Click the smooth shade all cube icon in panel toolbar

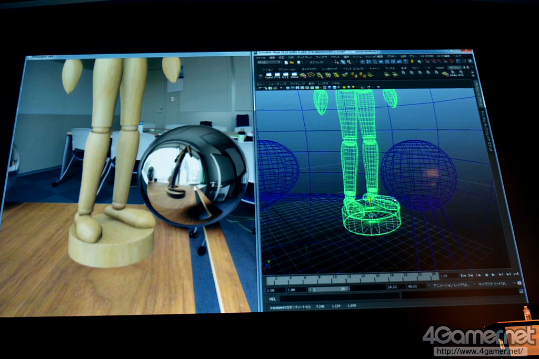pyautogui.click(x=330, y=88)
